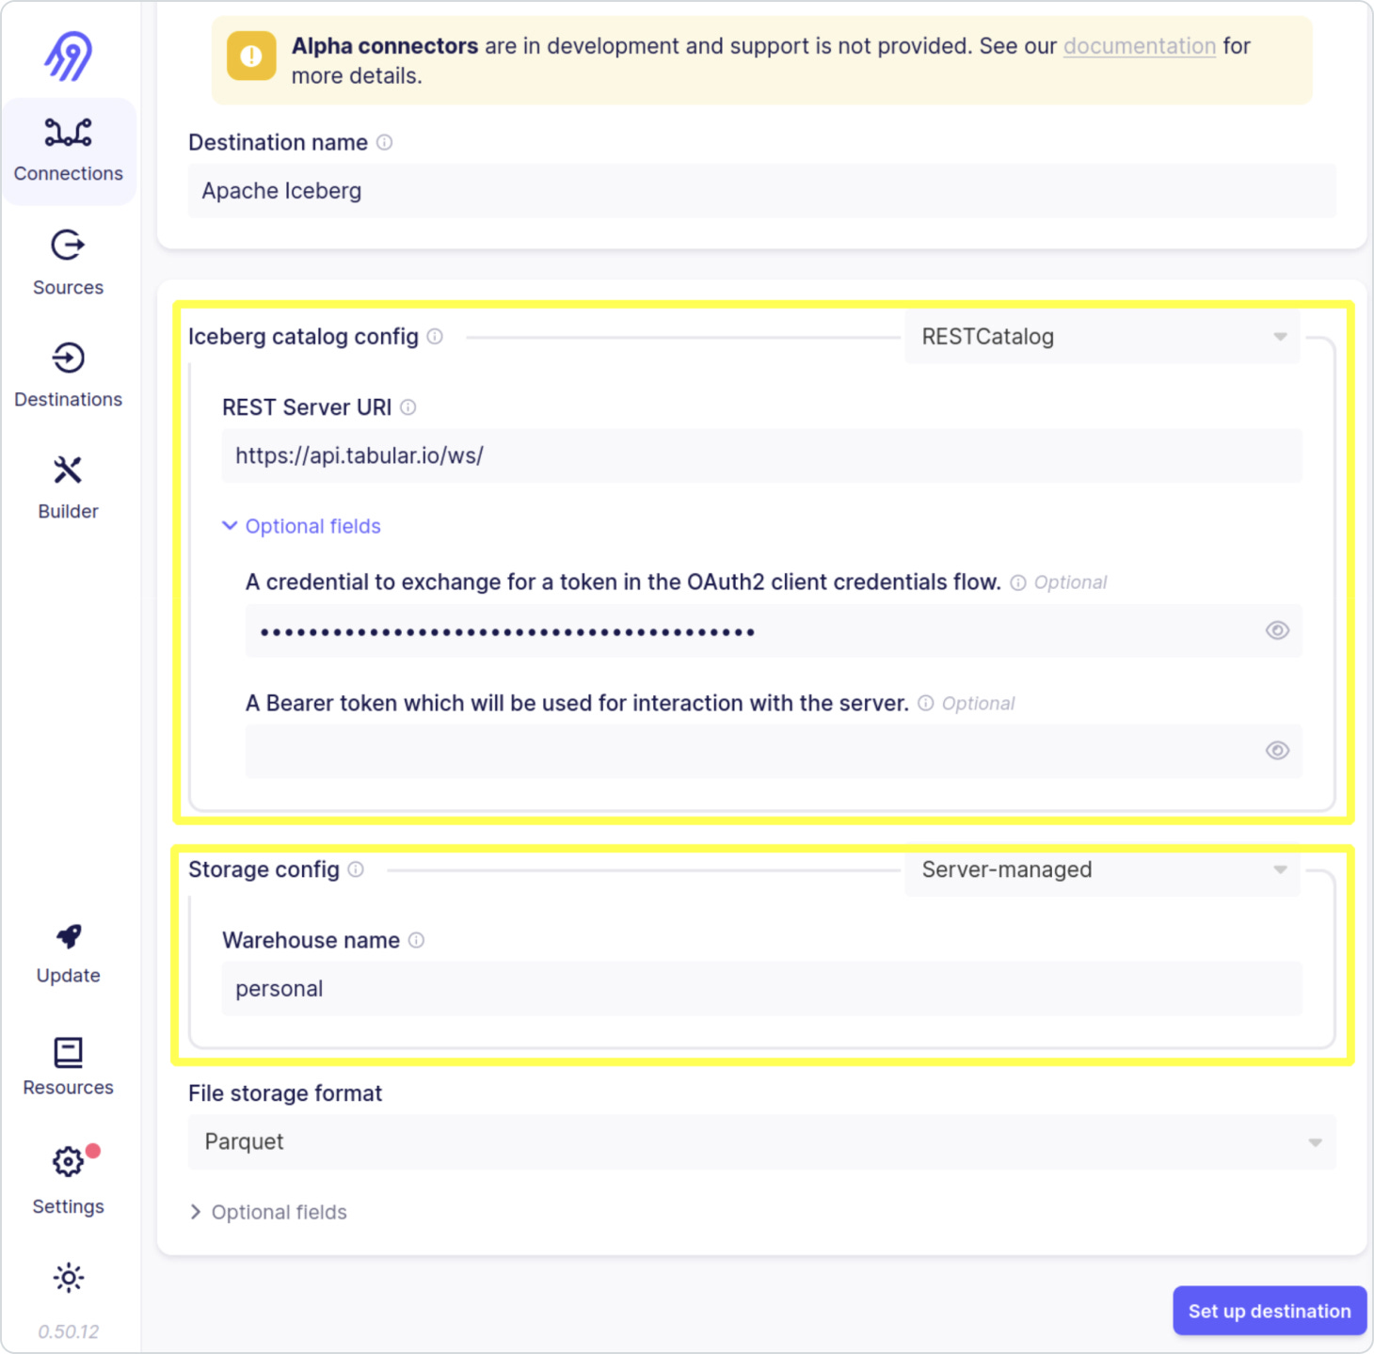This screenshot has height=1354, width=1374.
Task: Show Iceberg catalog config info icon
Action: click(x=435, y=336)
